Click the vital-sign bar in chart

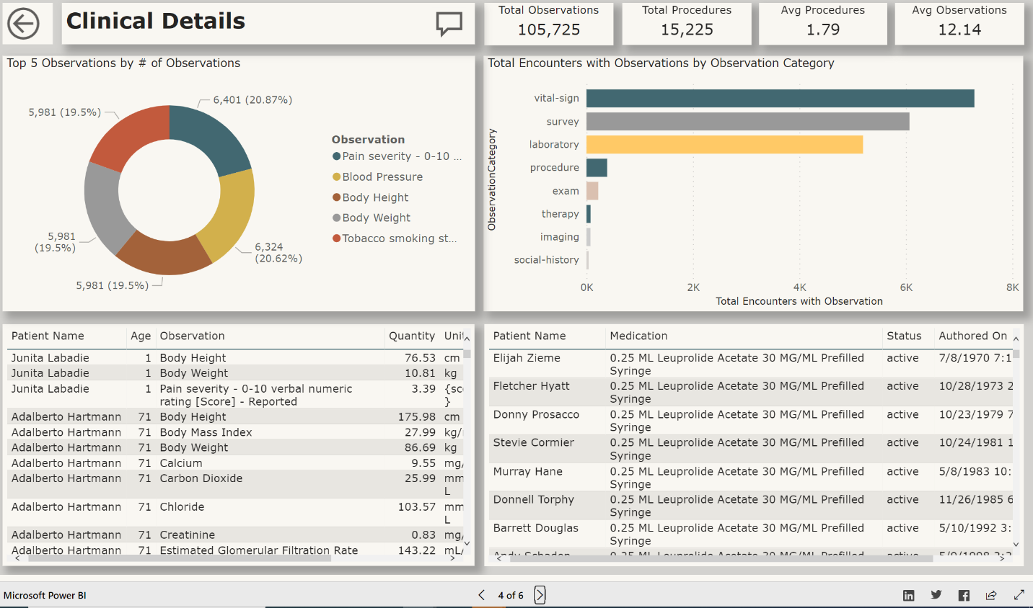click(x=781, y=98)
